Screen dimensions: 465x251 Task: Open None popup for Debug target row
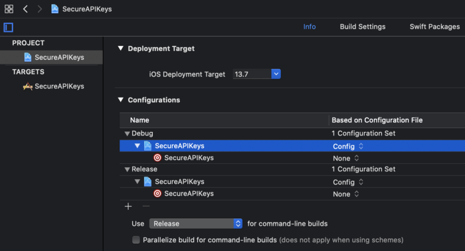tap(346, 158)
